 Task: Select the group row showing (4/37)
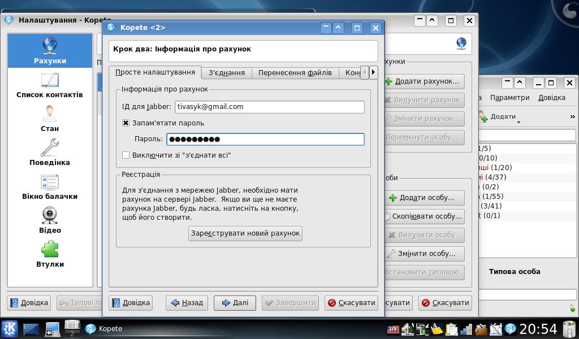[x=528, y=177]
